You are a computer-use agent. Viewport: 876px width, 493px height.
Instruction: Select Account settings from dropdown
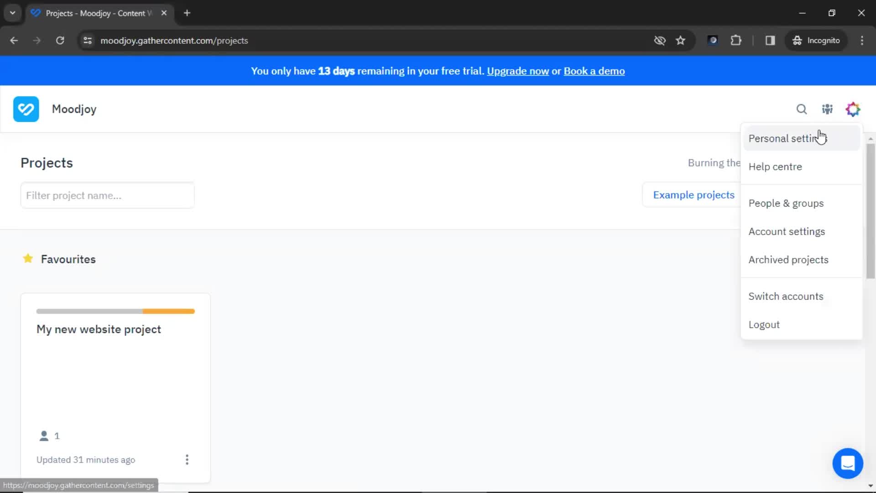click(787, 231)
